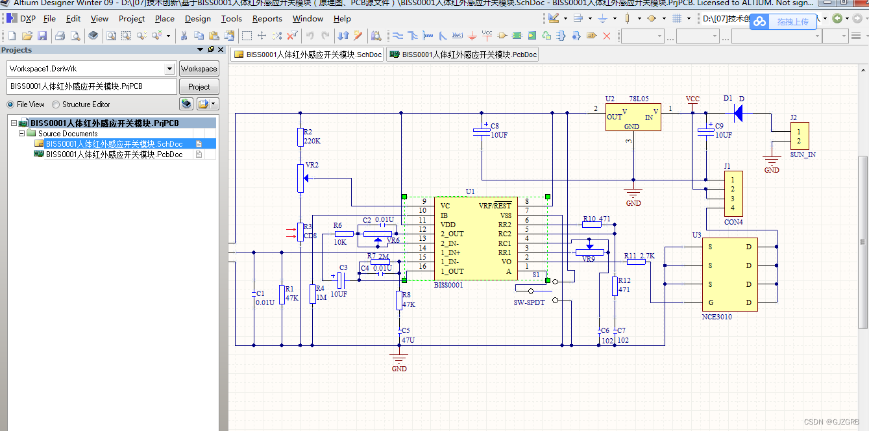
Task: Open the Tools menu
Action: (232, 18)
